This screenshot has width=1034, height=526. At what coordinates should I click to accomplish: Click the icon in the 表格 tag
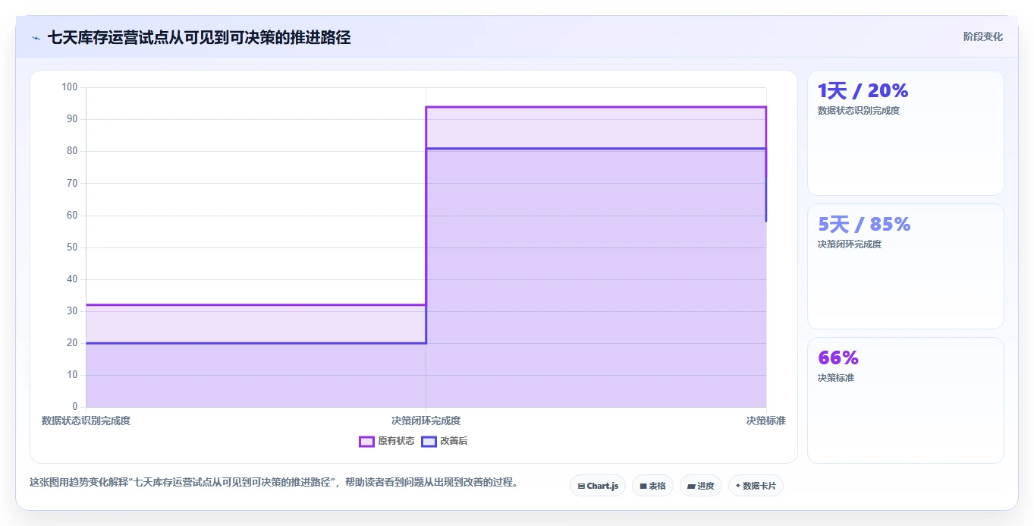[643, 486]
